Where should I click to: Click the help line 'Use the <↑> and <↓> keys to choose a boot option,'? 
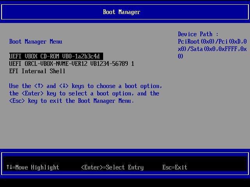click(x=86, y=86)
